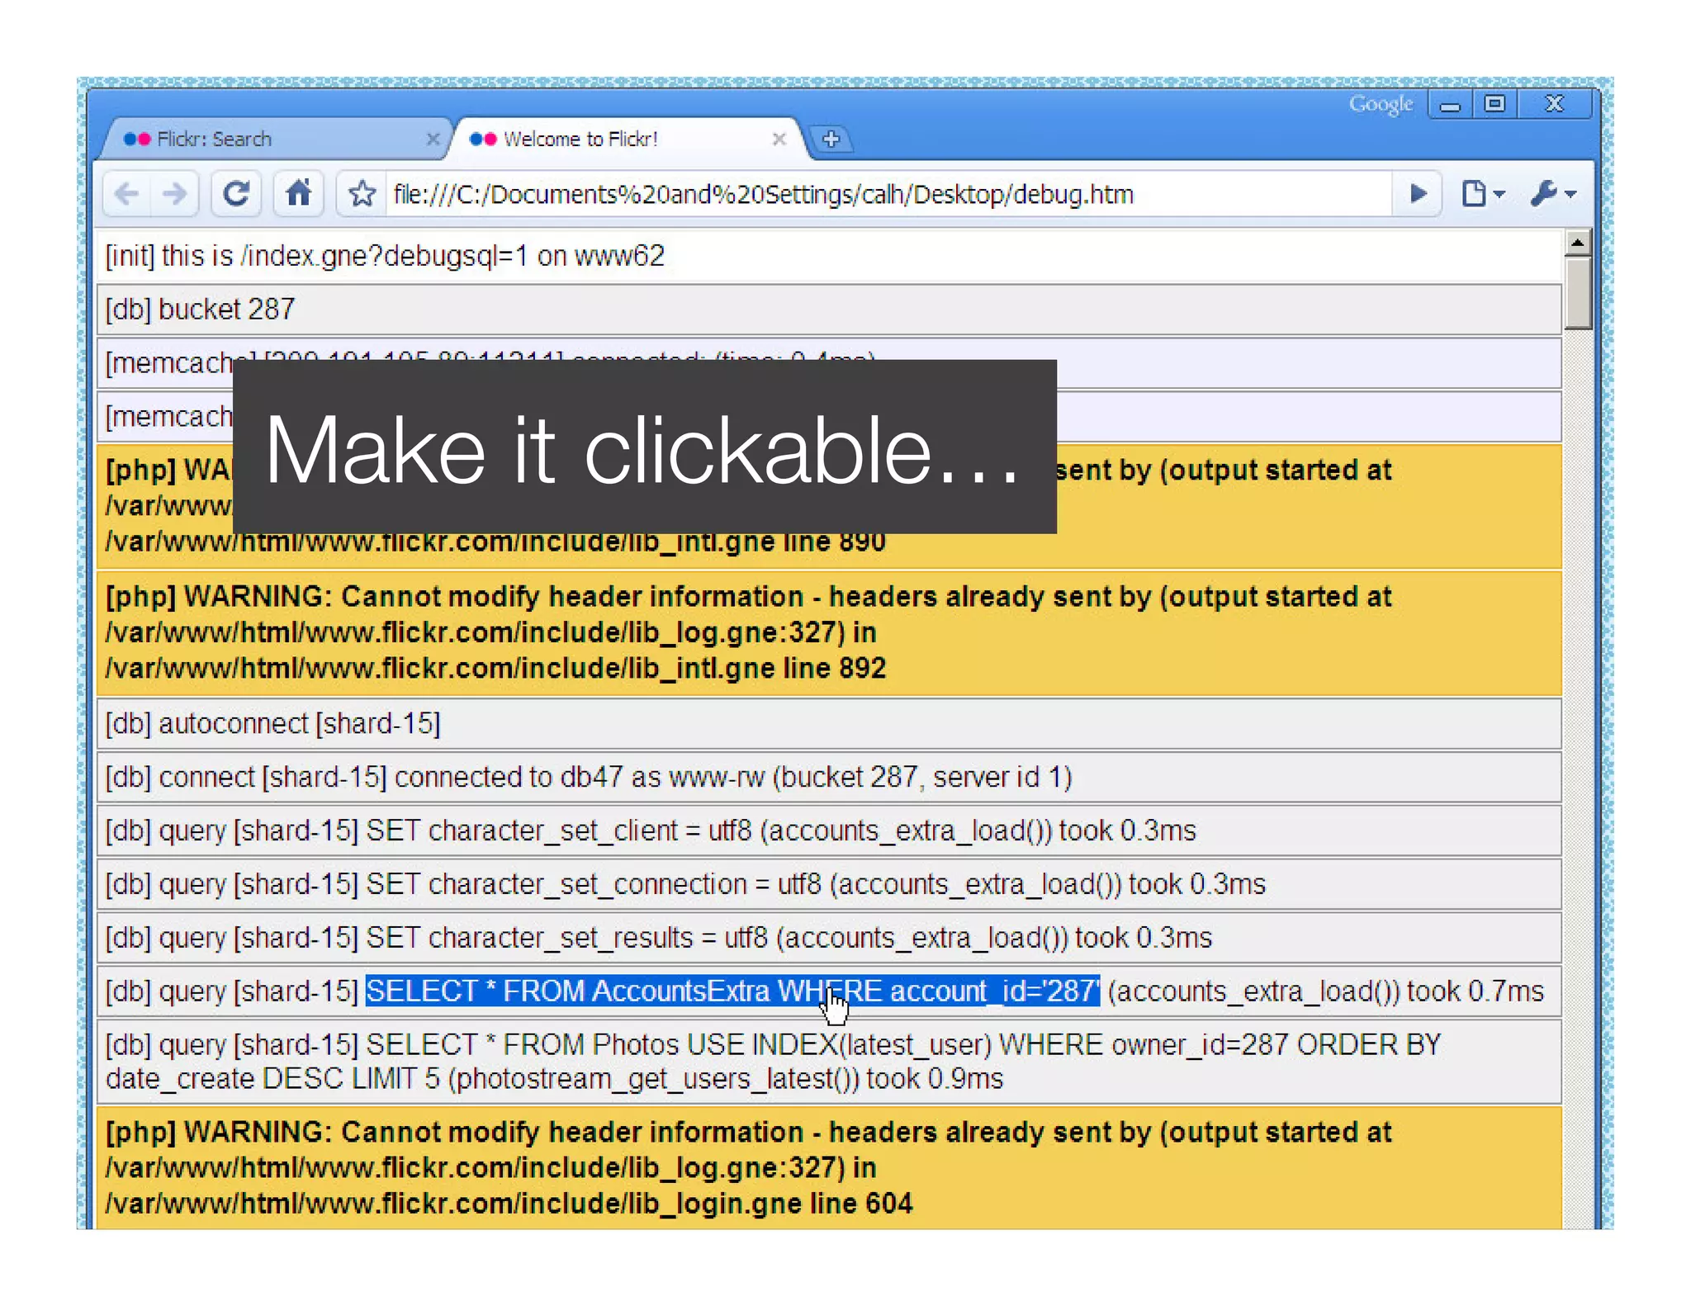Image resolution: width=1691 pixels, height=1306 pixels.
Task: Click the Forward navigation arrow
Action: point(175,195)
